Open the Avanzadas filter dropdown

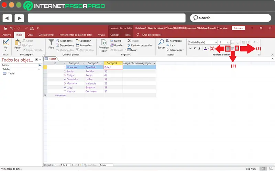[x=84, y=45]
